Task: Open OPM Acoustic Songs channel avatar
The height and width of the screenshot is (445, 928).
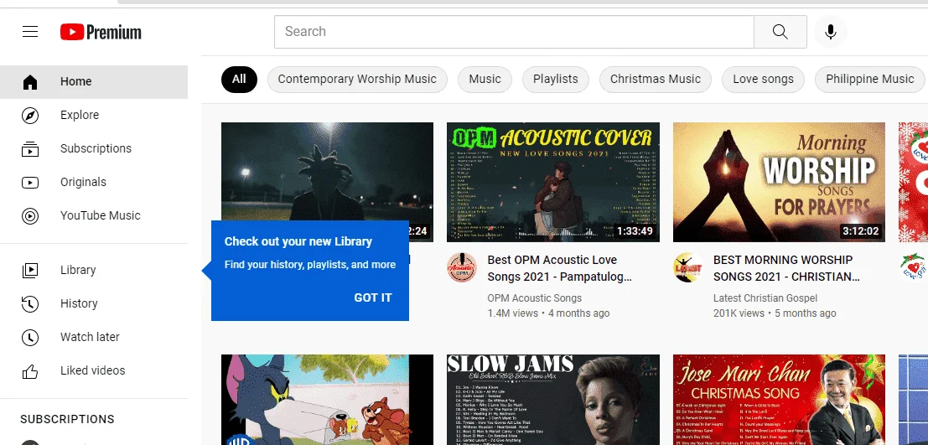Action: coord(462,267)
